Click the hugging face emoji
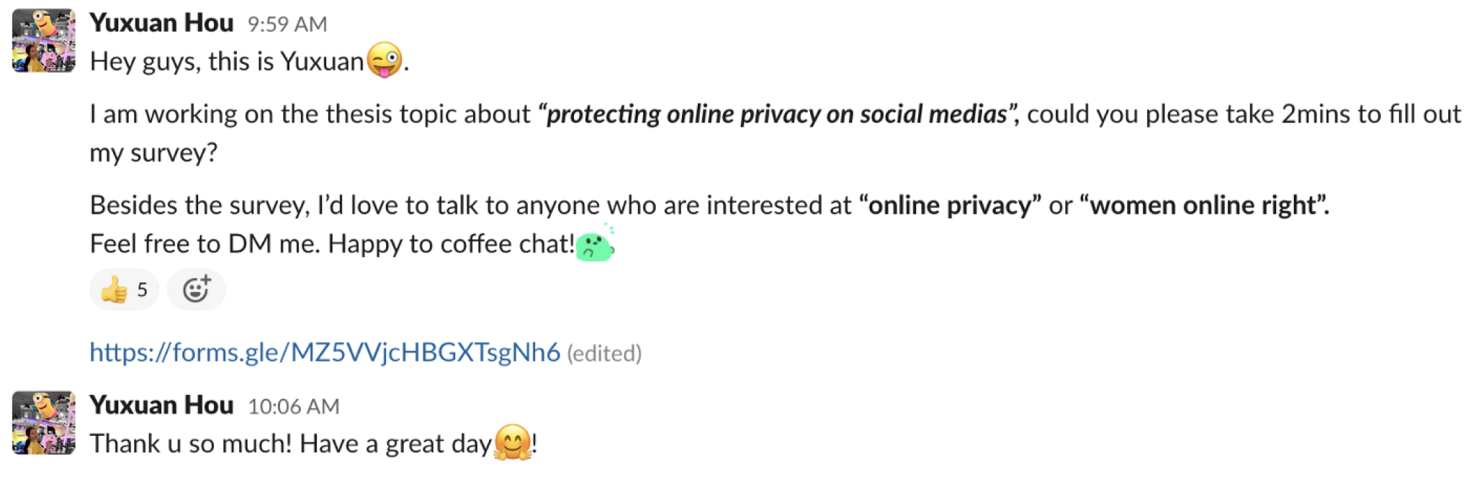 point(513,443)
